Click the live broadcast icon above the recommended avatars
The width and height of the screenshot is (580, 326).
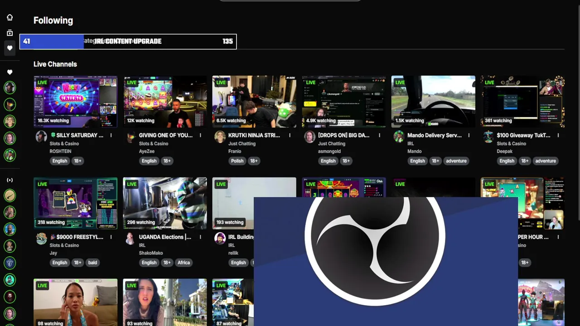pos(10,180)
